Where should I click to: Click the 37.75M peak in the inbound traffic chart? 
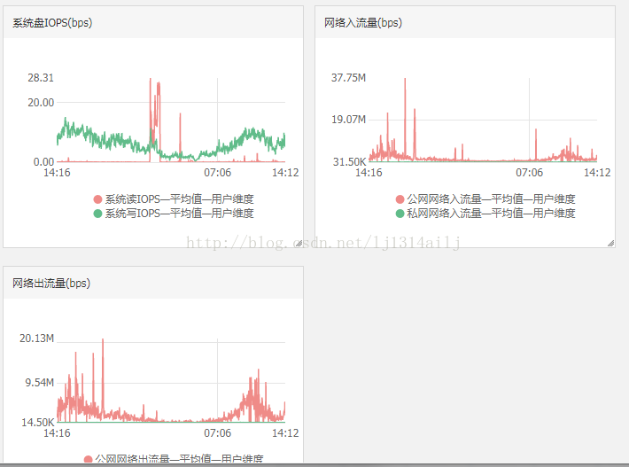[x=405, y=80]
